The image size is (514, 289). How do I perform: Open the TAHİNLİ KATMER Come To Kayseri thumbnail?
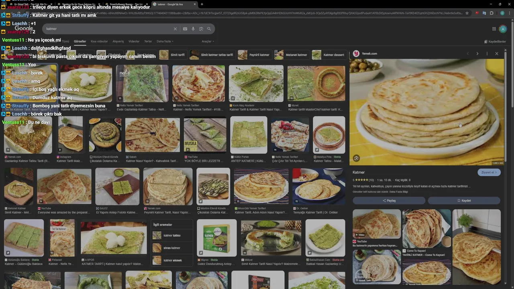(x=426, y=229)
